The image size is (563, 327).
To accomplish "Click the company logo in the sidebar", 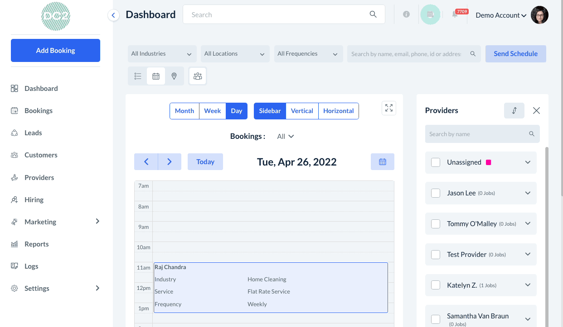I will pos(55,16).
